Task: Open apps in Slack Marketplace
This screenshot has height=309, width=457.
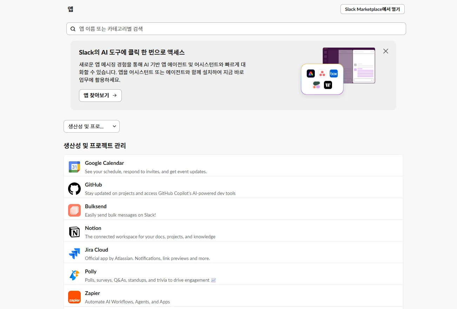Action: point(372,9)
